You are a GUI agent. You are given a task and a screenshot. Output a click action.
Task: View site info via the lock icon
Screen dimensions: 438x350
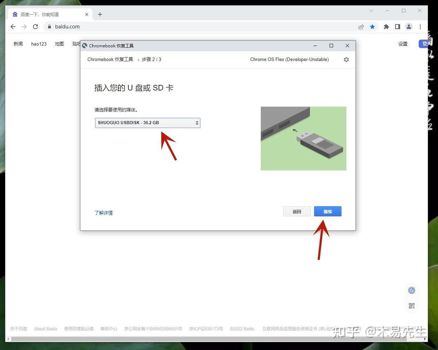click(49, 27)
